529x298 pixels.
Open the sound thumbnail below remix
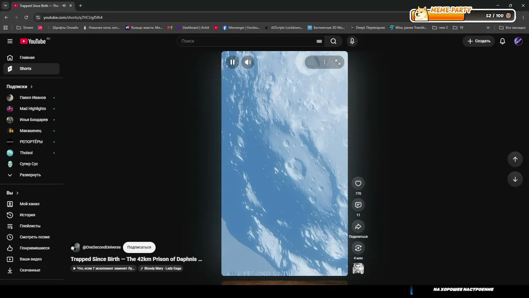point(358,269)
